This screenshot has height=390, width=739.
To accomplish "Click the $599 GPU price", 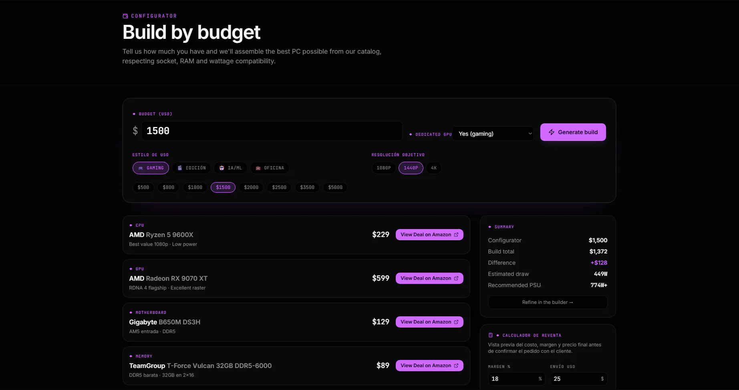I will point(381,278).
